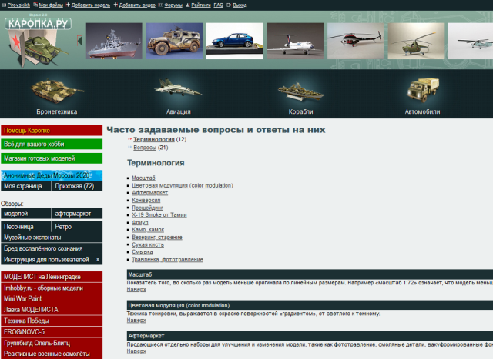Viewport: 493px width, 359px height.
Task: Open the Масштаб term link in the list
Action: pos(144,178)
